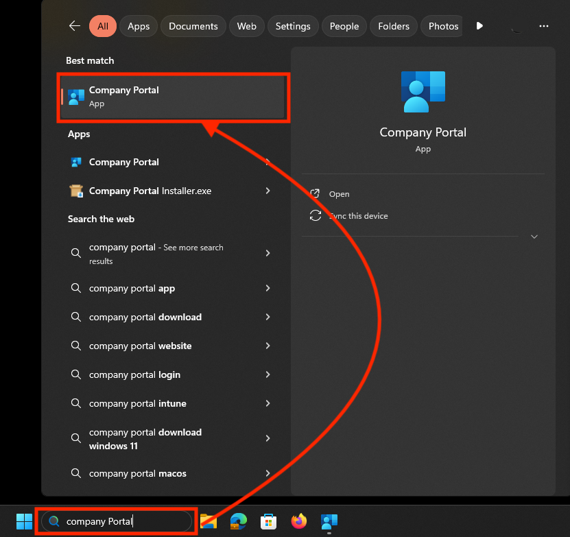This screenshot has width=570, height=537.
Task: Switch to the Apps filter tab
Action: [x=139, y=26]
